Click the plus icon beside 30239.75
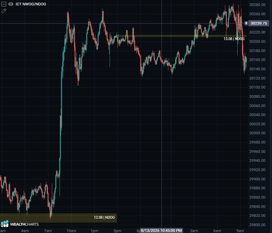 [x=246, y=23]
